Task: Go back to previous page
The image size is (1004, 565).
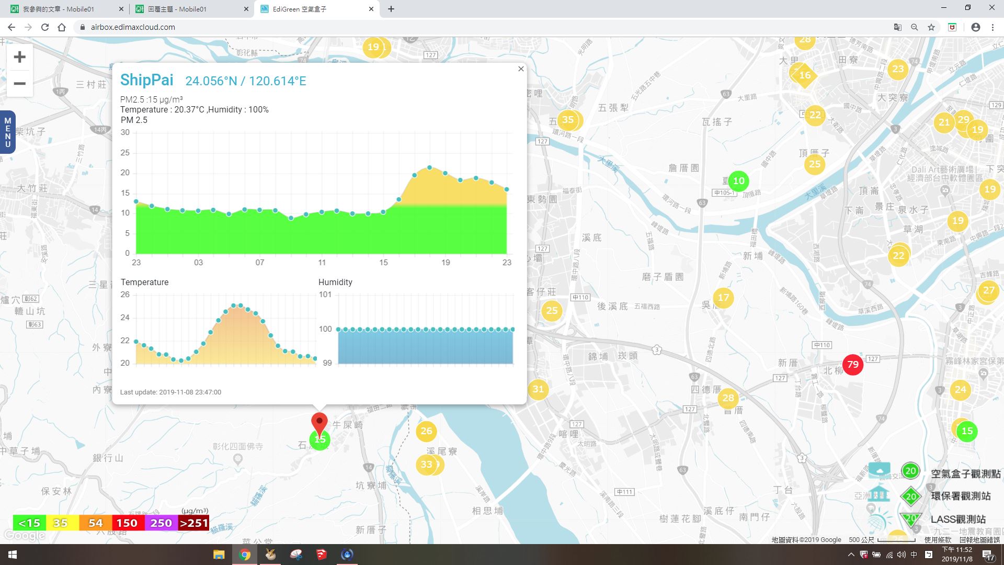Action: [11, 27]
